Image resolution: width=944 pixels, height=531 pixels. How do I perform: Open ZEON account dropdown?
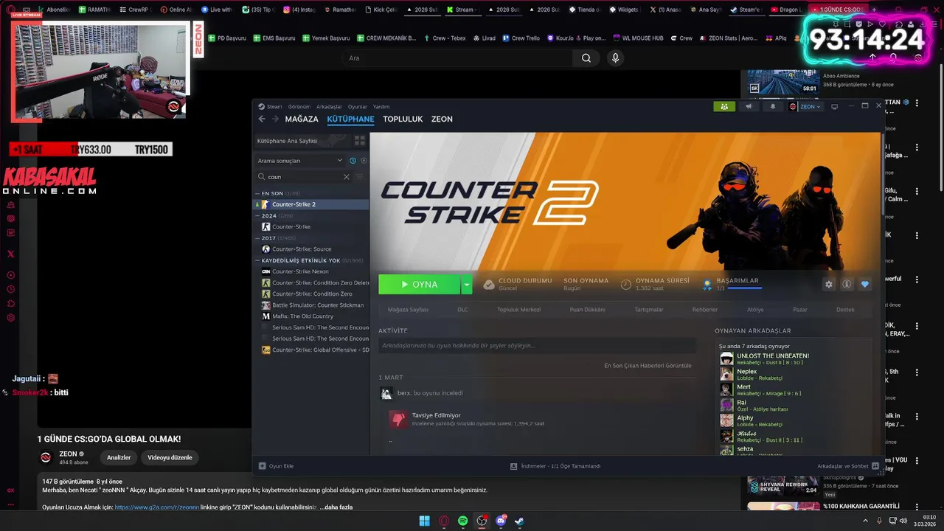(805, 106)
